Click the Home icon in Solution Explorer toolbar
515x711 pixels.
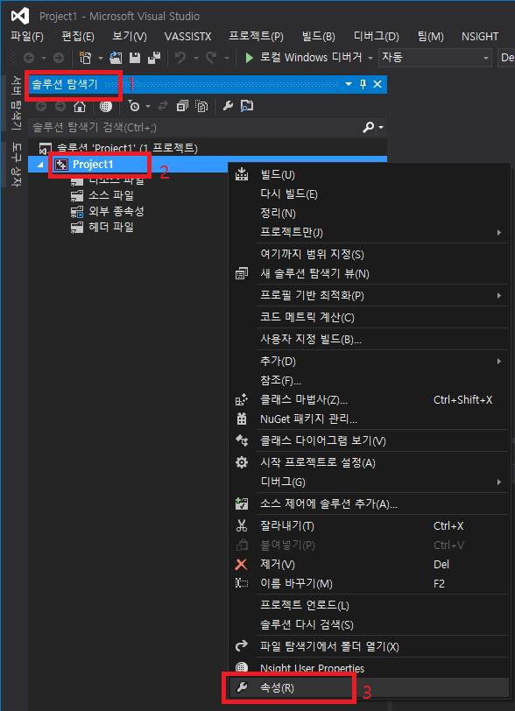(x=80, y=106)
